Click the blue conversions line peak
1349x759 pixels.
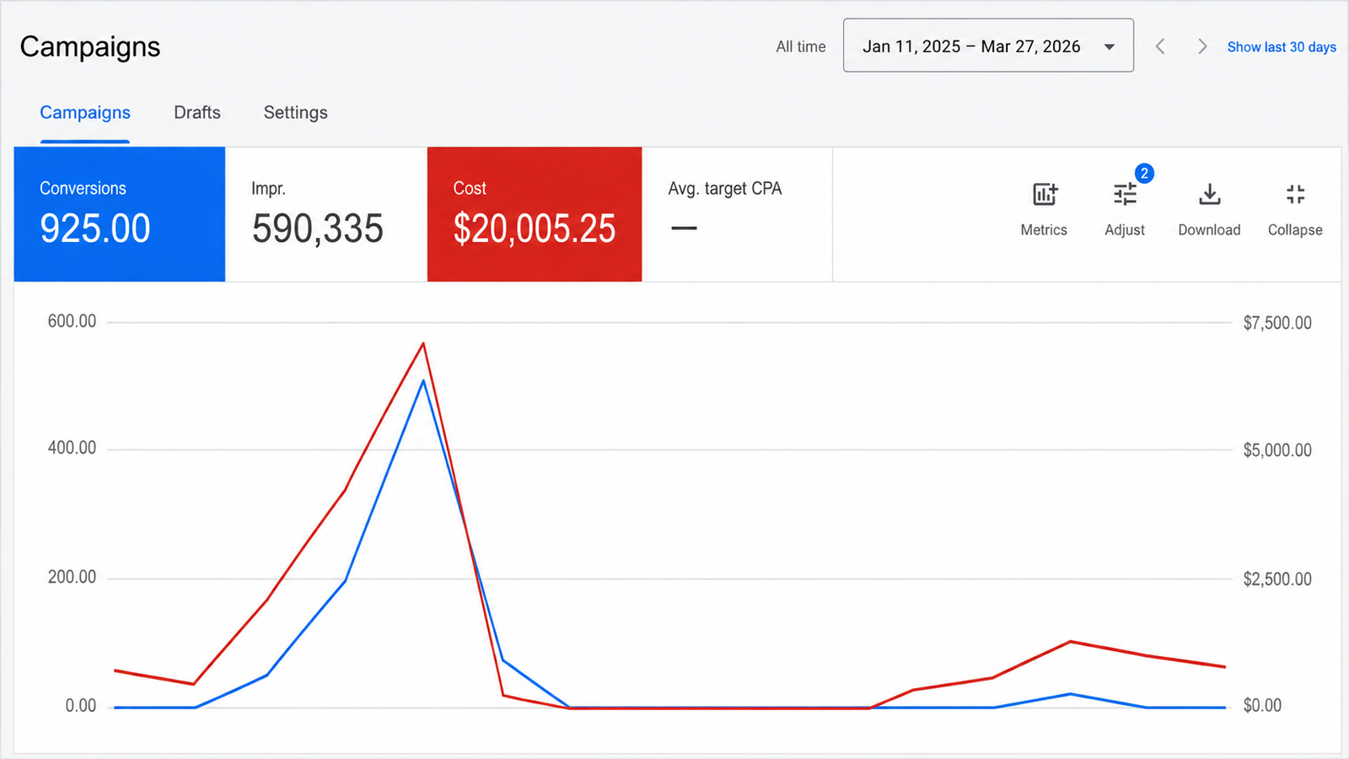(x=423, y=381)
